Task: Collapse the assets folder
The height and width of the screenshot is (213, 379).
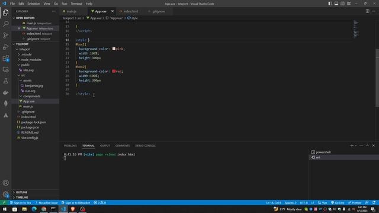Action: click(27, 80)
